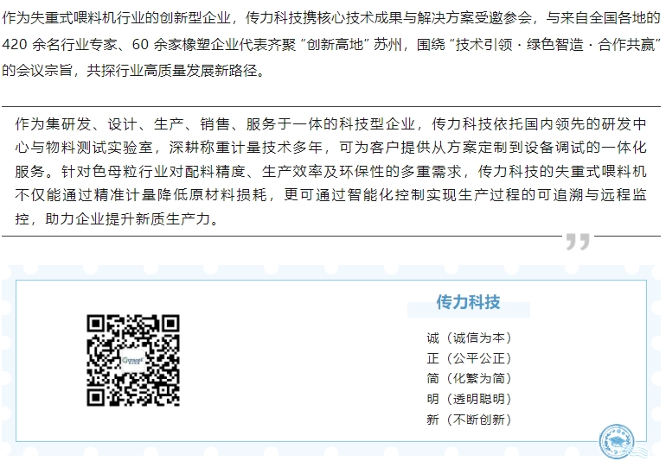Click the 传力科技 heading

click(x=468, y=302)
